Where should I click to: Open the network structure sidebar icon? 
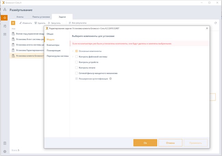point(5,10)
